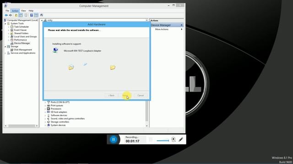Toggle Show/Hide Action Pane toolbar icon
Viewport: 293px width, 164px height.
(x=36, y=15)
